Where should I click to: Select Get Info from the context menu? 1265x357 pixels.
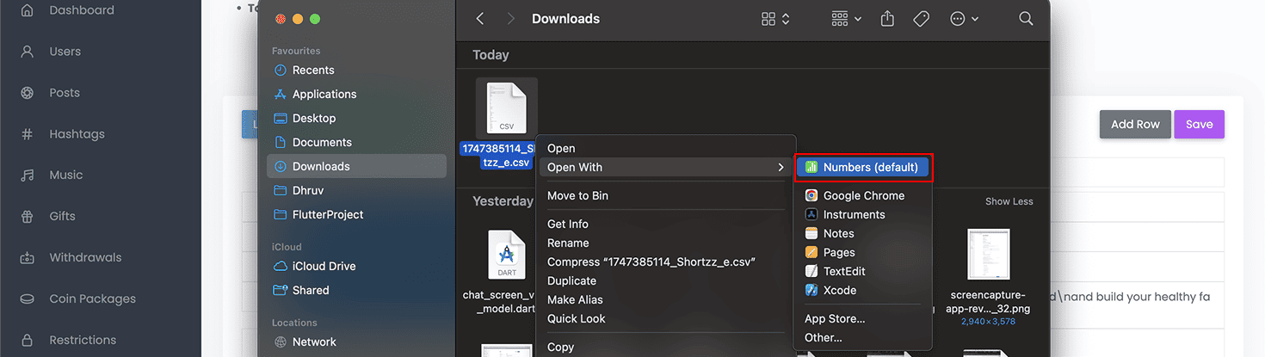(568, 225)
